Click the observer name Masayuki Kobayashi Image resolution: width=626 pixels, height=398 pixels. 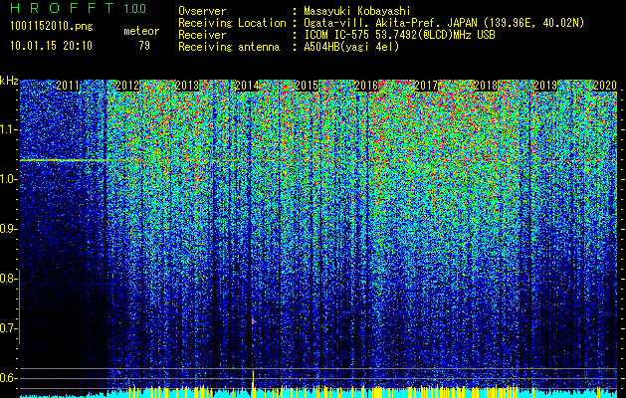(357, 11)
